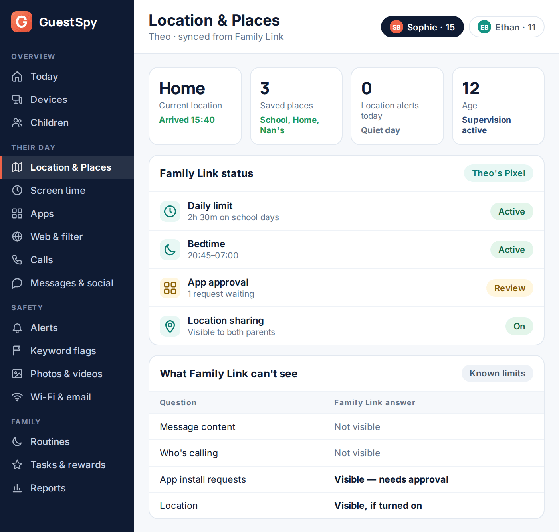
Task: Click 'Visible to both parents' text
Action: (x=231, y=332)
